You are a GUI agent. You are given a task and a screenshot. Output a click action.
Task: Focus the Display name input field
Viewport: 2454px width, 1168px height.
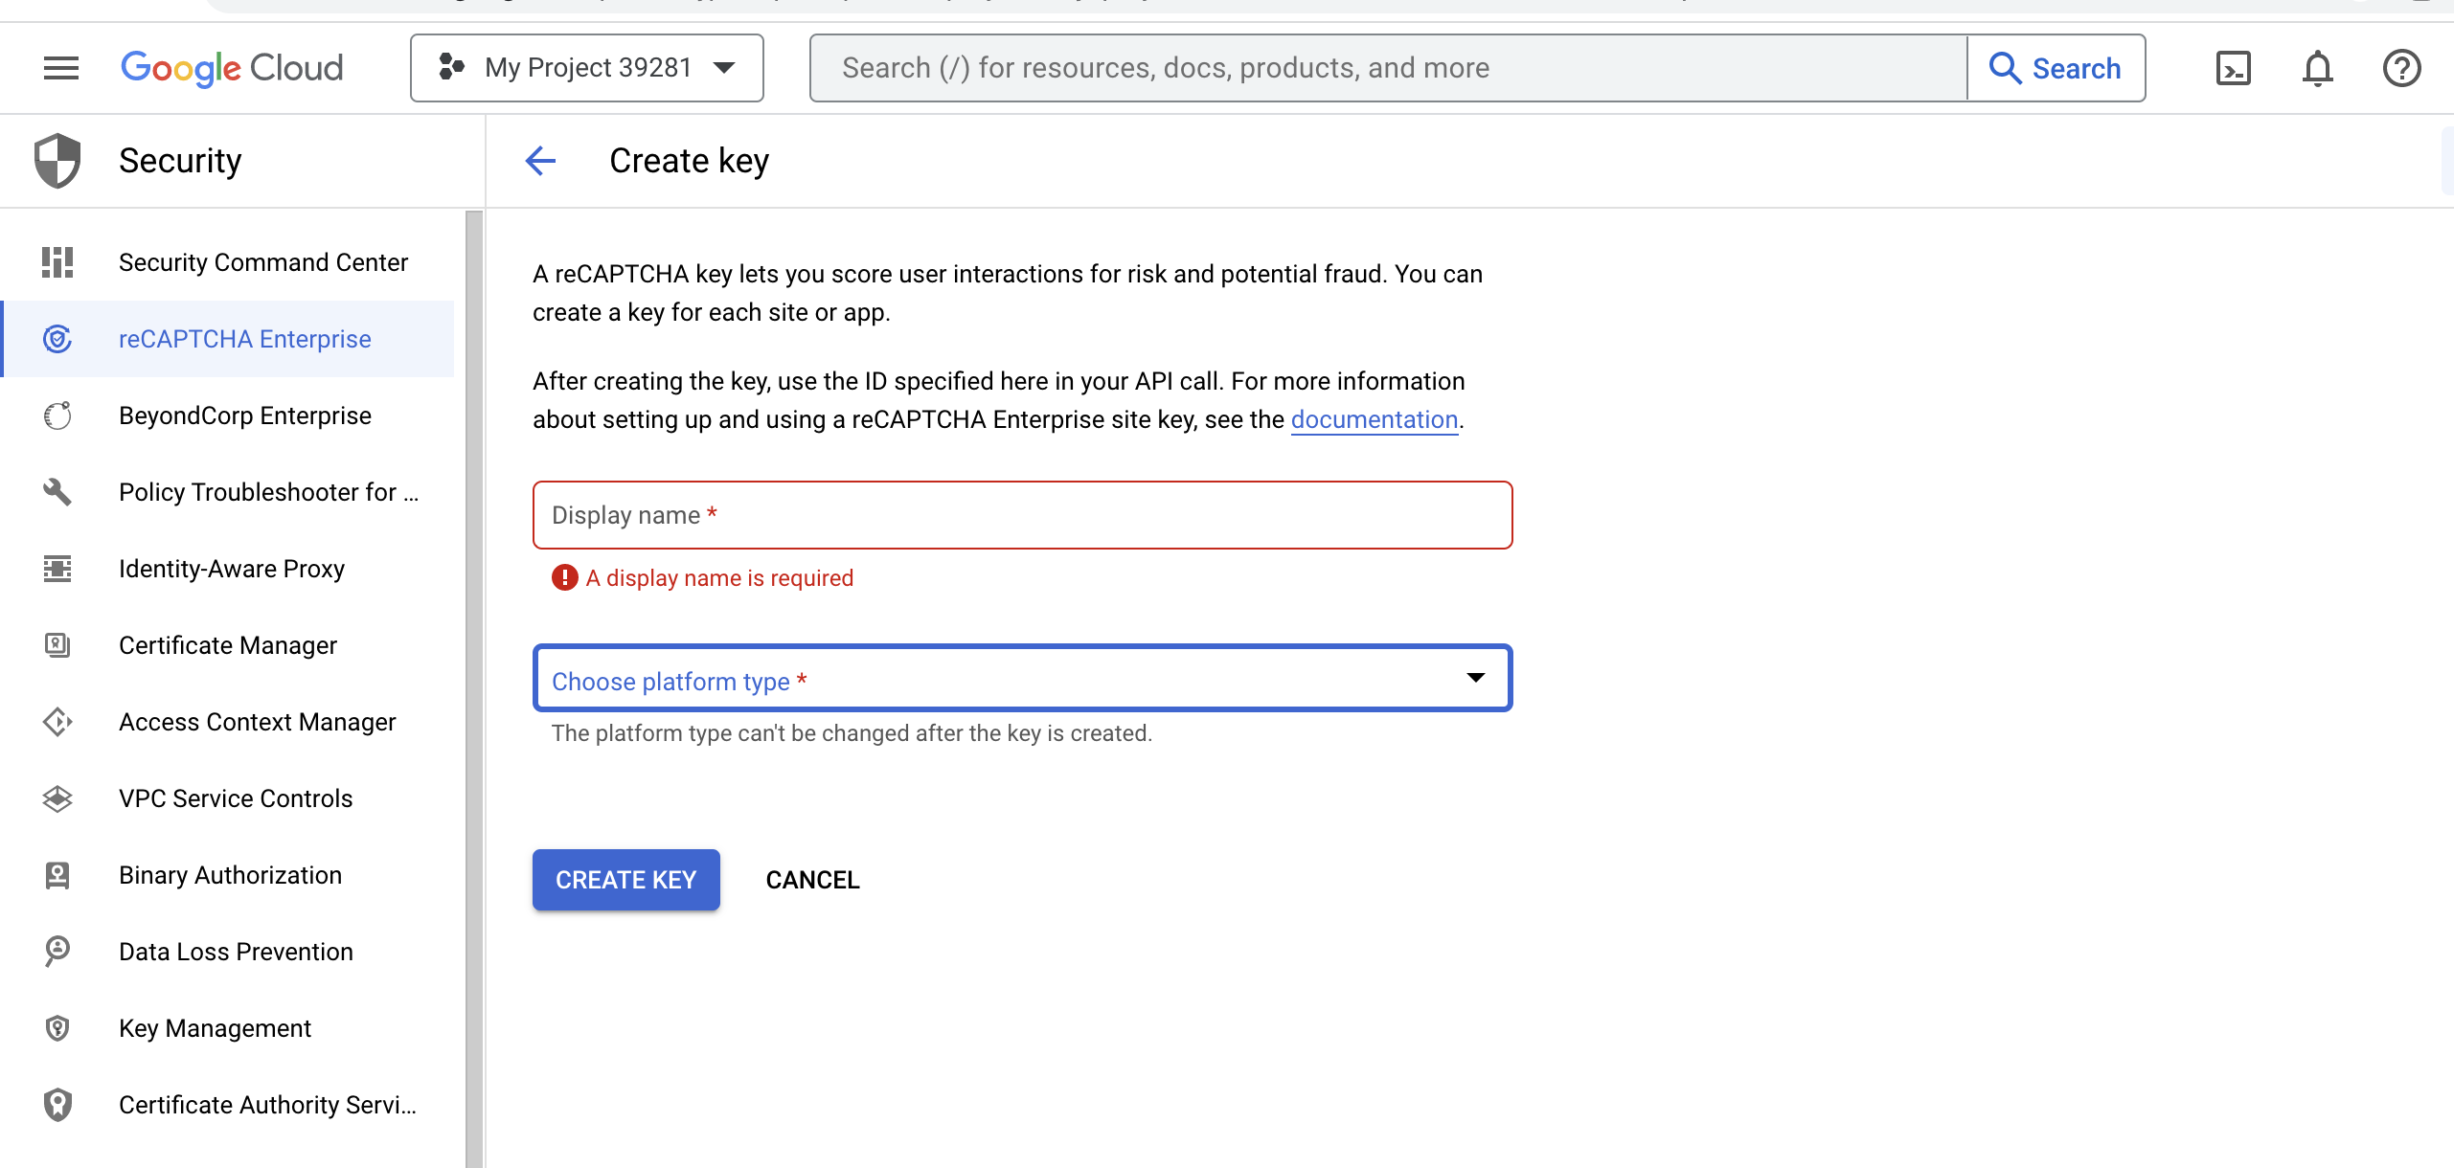tap(1022, 515)
